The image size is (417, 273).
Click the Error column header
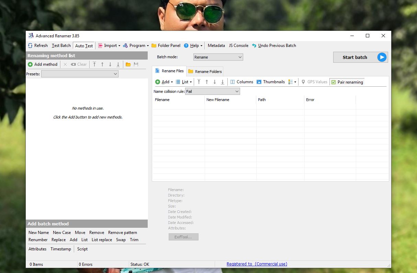coord(330,100)
